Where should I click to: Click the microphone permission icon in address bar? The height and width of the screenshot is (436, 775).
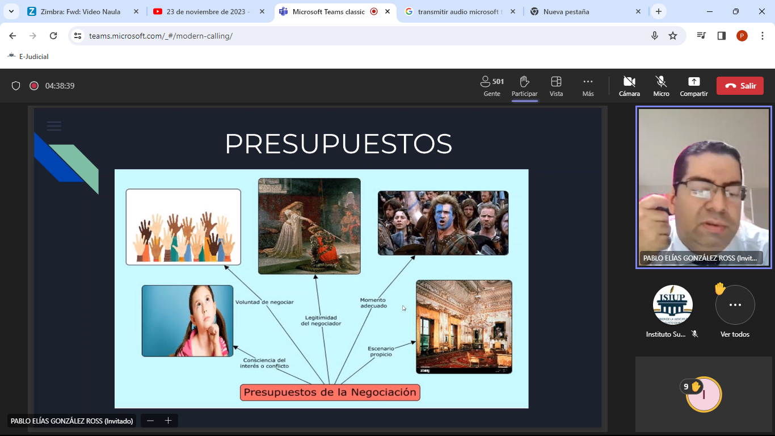click(x=655, y=36)
